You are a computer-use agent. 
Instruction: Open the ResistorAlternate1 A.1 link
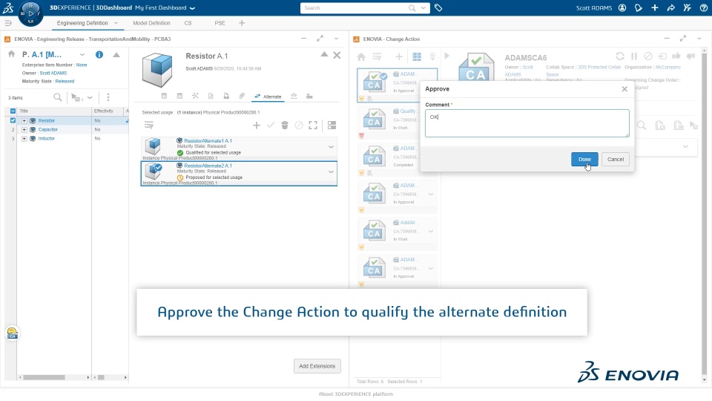point(208,141)
